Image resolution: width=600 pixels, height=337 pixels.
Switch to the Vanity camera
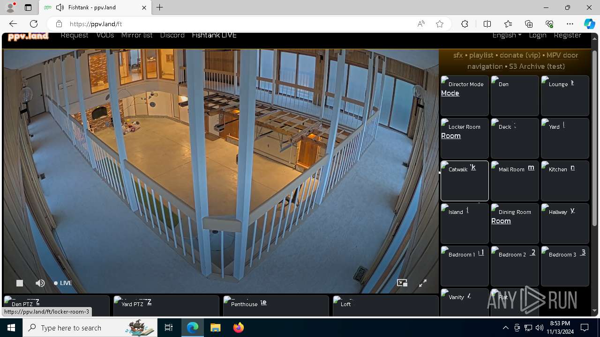click(465, 302)
